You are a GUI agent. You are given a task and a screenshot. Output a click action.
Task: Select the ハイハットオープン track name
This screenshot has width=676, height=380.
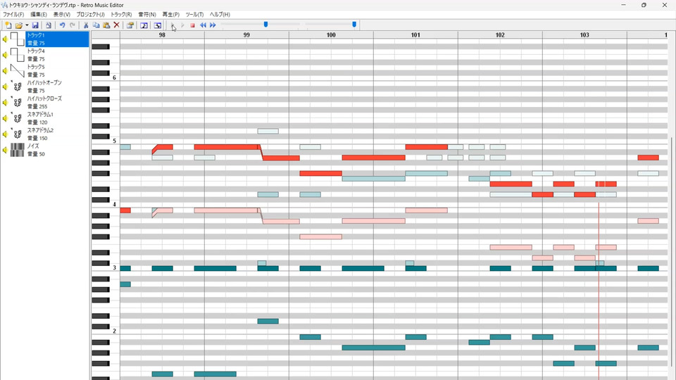(44, 83)
